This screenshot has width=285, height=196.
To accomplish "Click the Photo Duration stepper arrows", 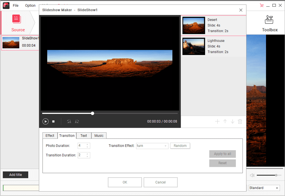I will pyautogui.click(x=88, y=146).
